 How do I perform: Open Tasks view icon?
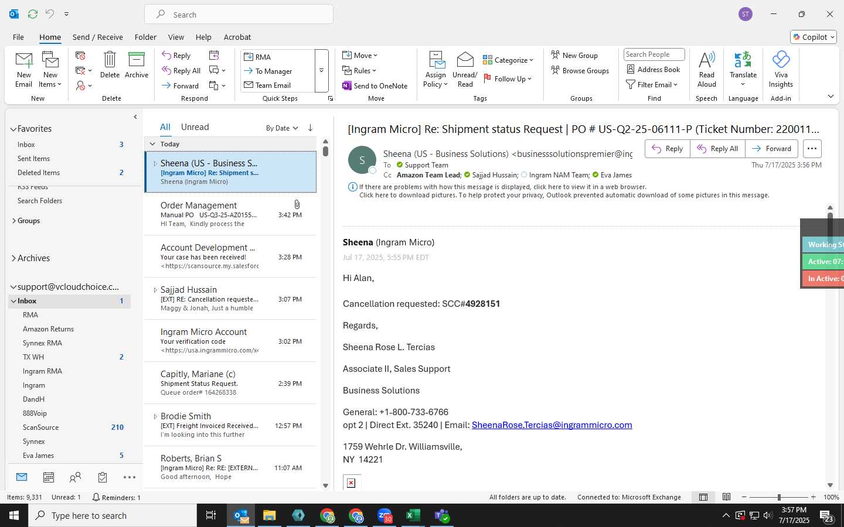[x=103, y=477]
